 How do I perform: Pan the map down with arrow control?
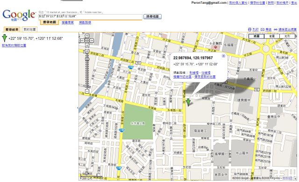87,45
